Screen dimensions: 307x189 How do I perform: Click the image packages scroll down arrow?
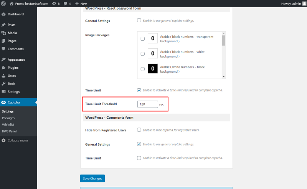[224, 76]
